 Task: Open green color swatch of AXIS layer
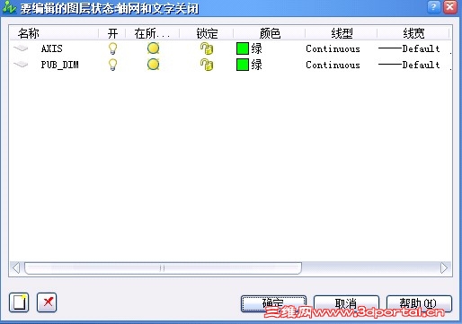tap(243, 48)
